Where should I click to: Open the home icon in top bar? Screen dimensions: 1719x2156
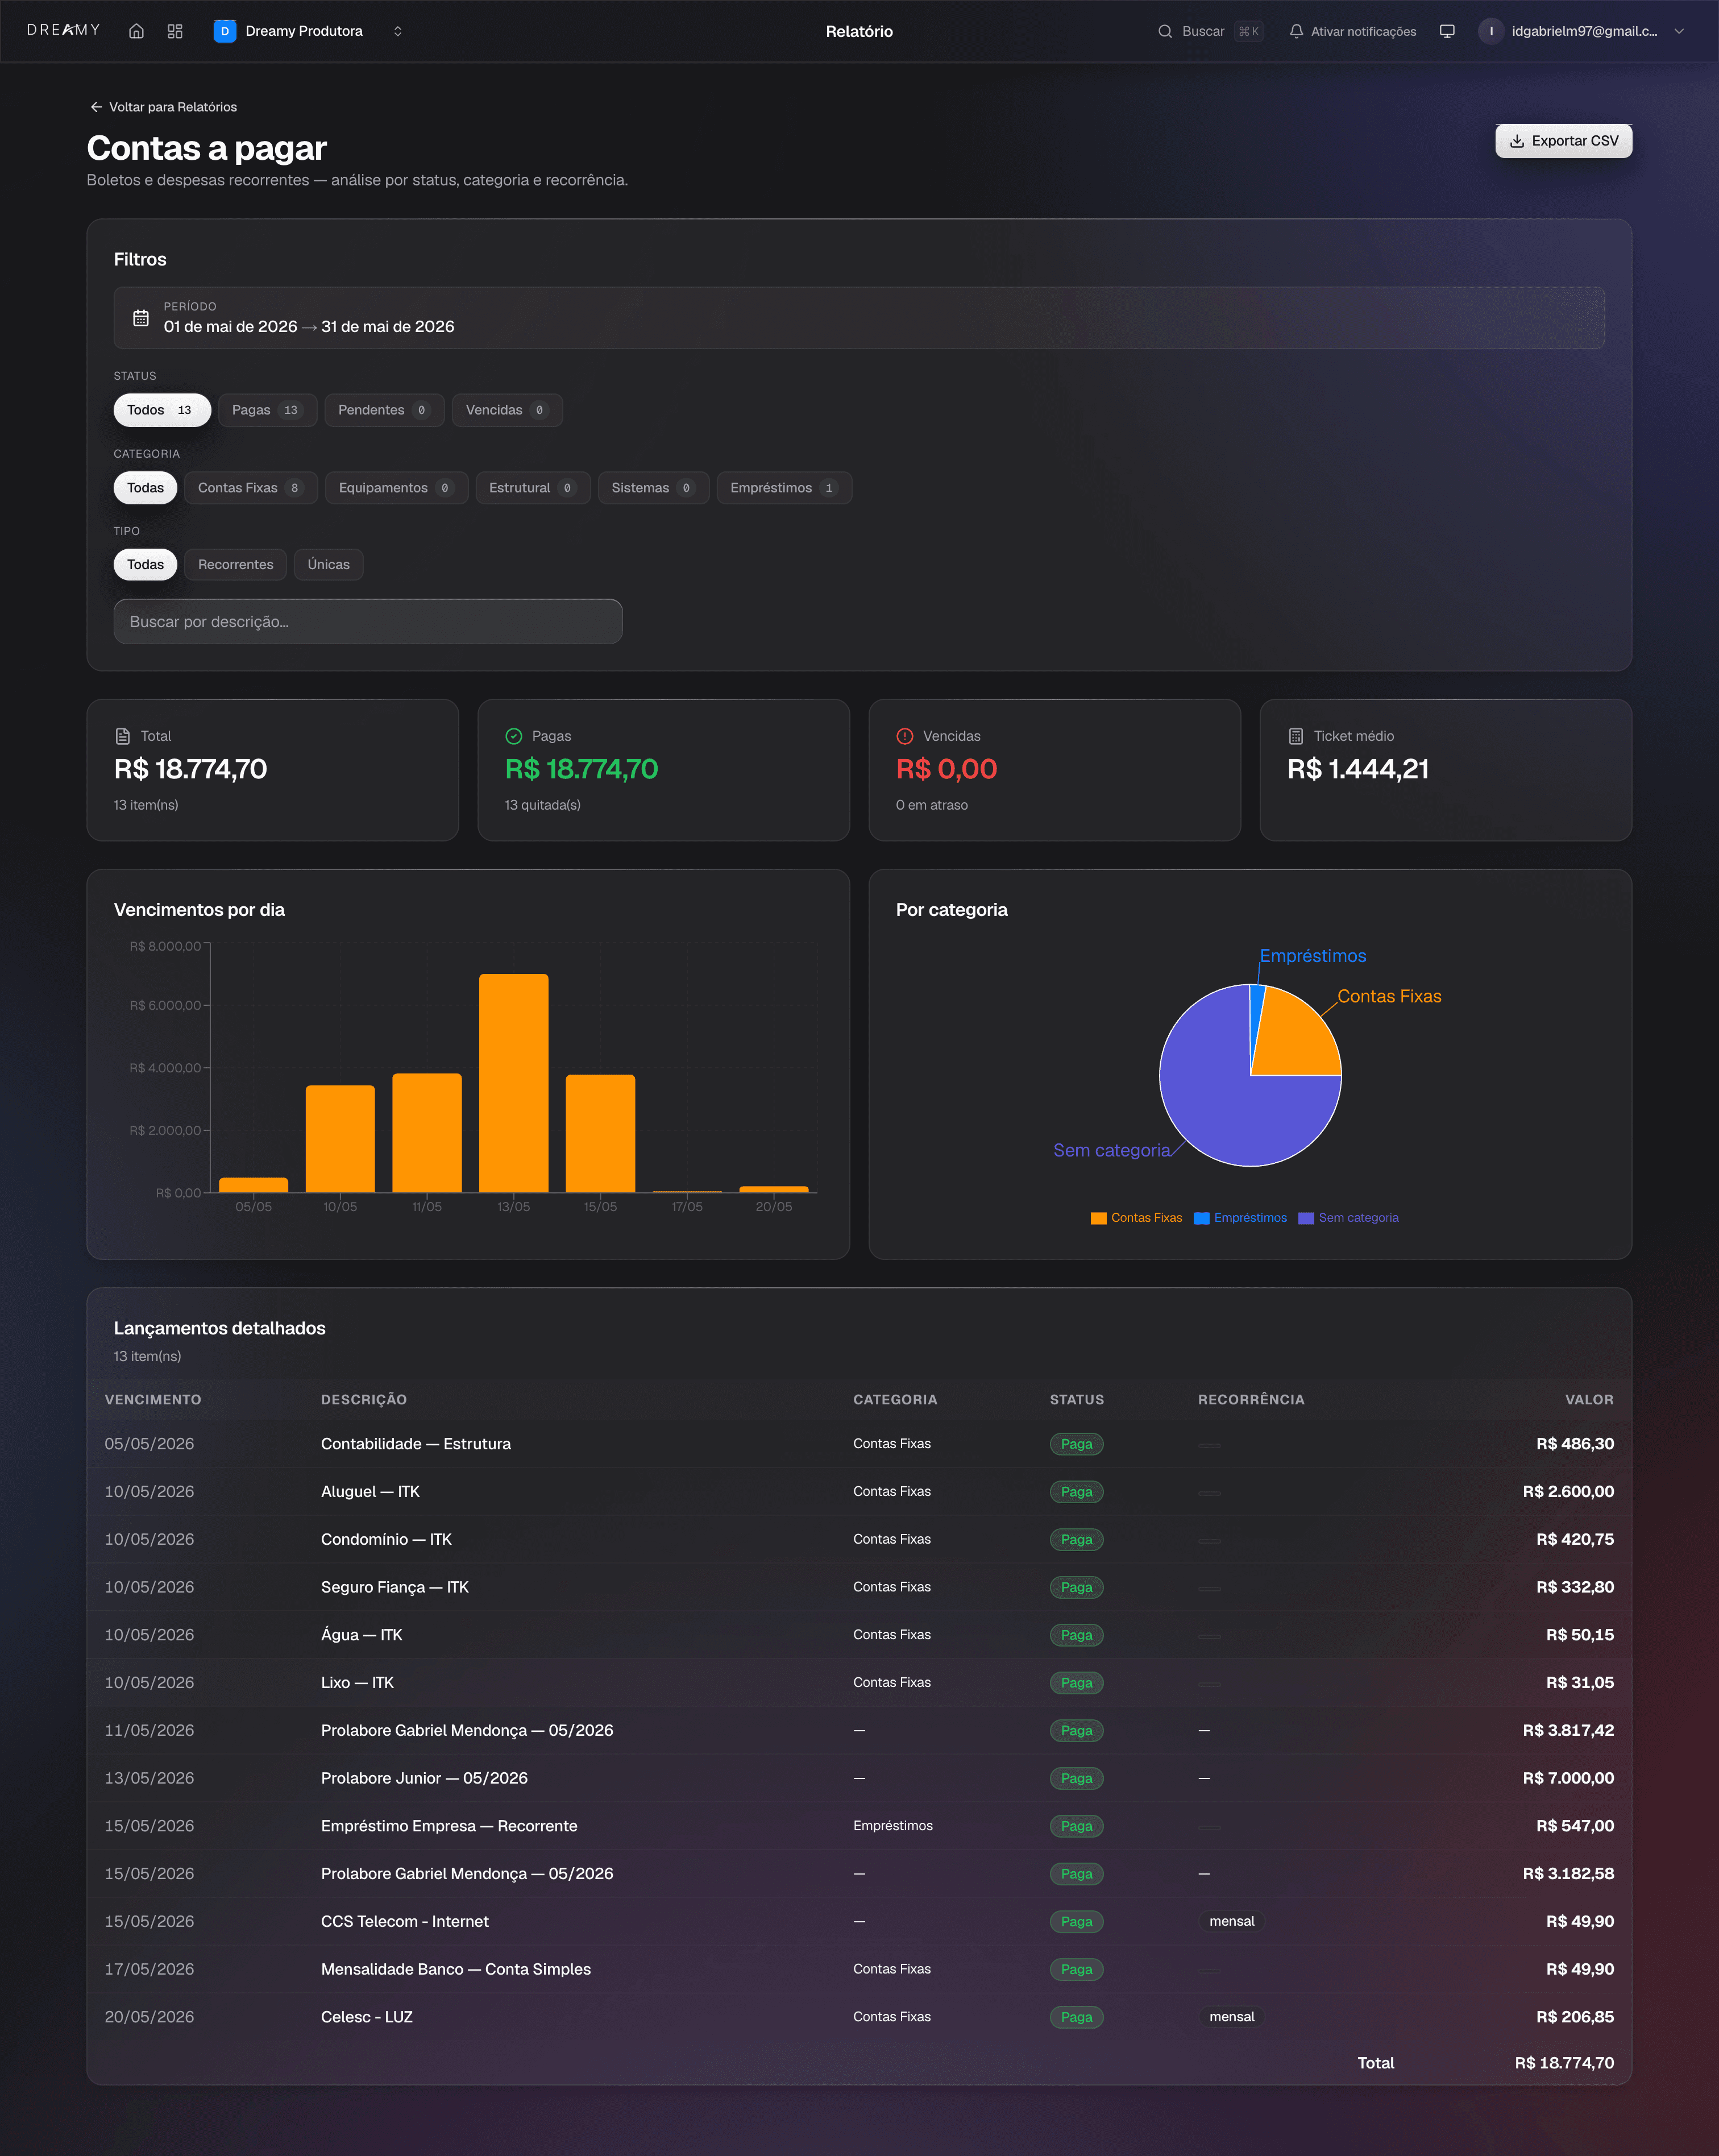tap(137, 31)
